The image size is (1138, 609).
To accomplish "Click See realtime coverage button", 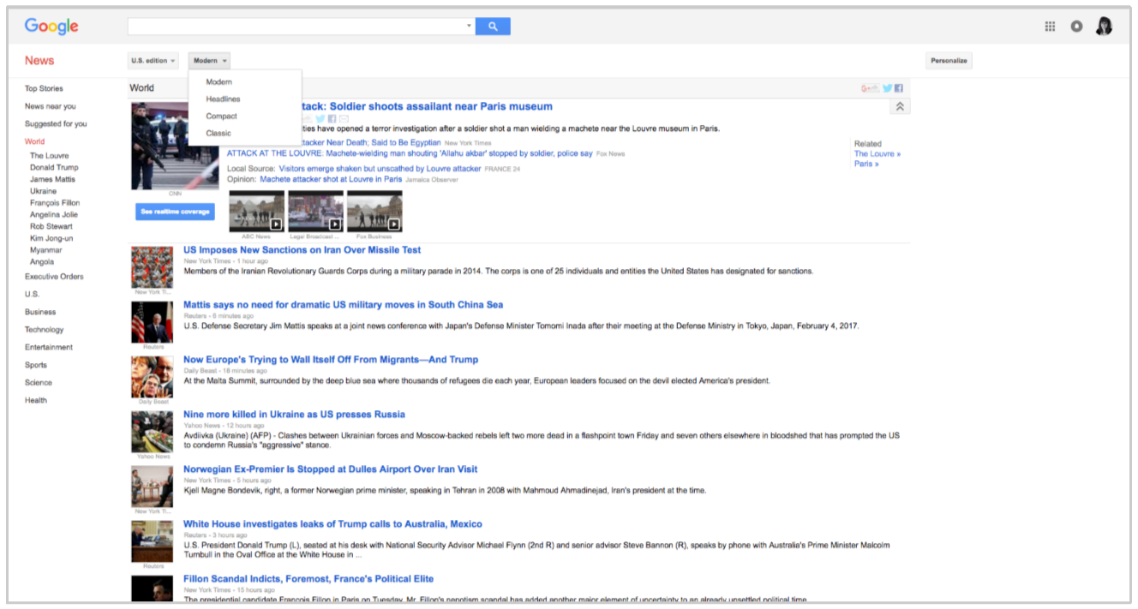I will pos(175,212).
